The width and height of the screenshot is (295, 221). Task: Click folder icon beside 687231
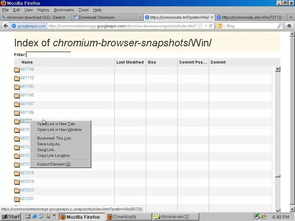point(17,199)
